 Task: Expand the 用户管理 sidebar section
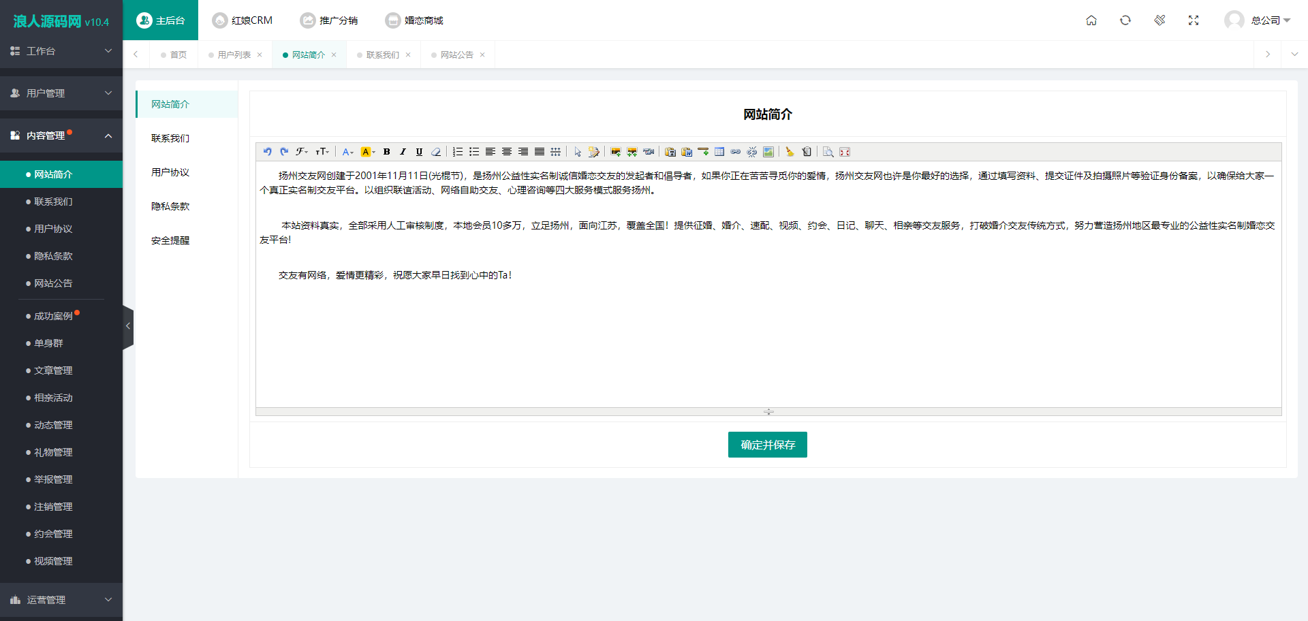(61, 93)
